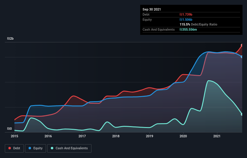Click the 2016 x-axis label
The width and height of the screenshot is (247, 158).
pos(48,136)
